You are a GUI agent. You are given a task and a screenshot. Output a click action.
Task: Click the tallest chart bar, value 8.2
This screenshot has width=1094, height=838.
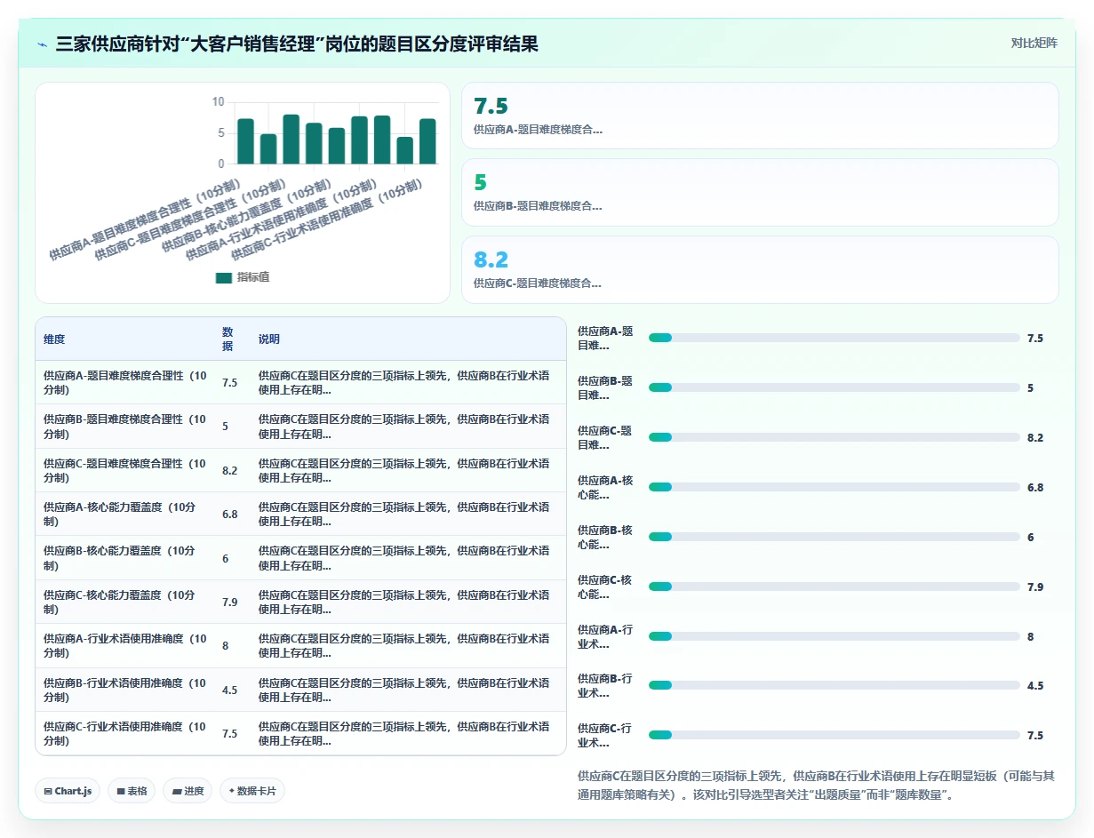coord(291,140)
